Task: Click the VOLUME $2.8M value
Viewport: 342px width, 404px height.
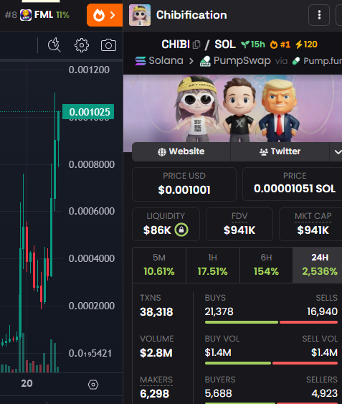Action: pyautogui.click(x=156, y=353)
